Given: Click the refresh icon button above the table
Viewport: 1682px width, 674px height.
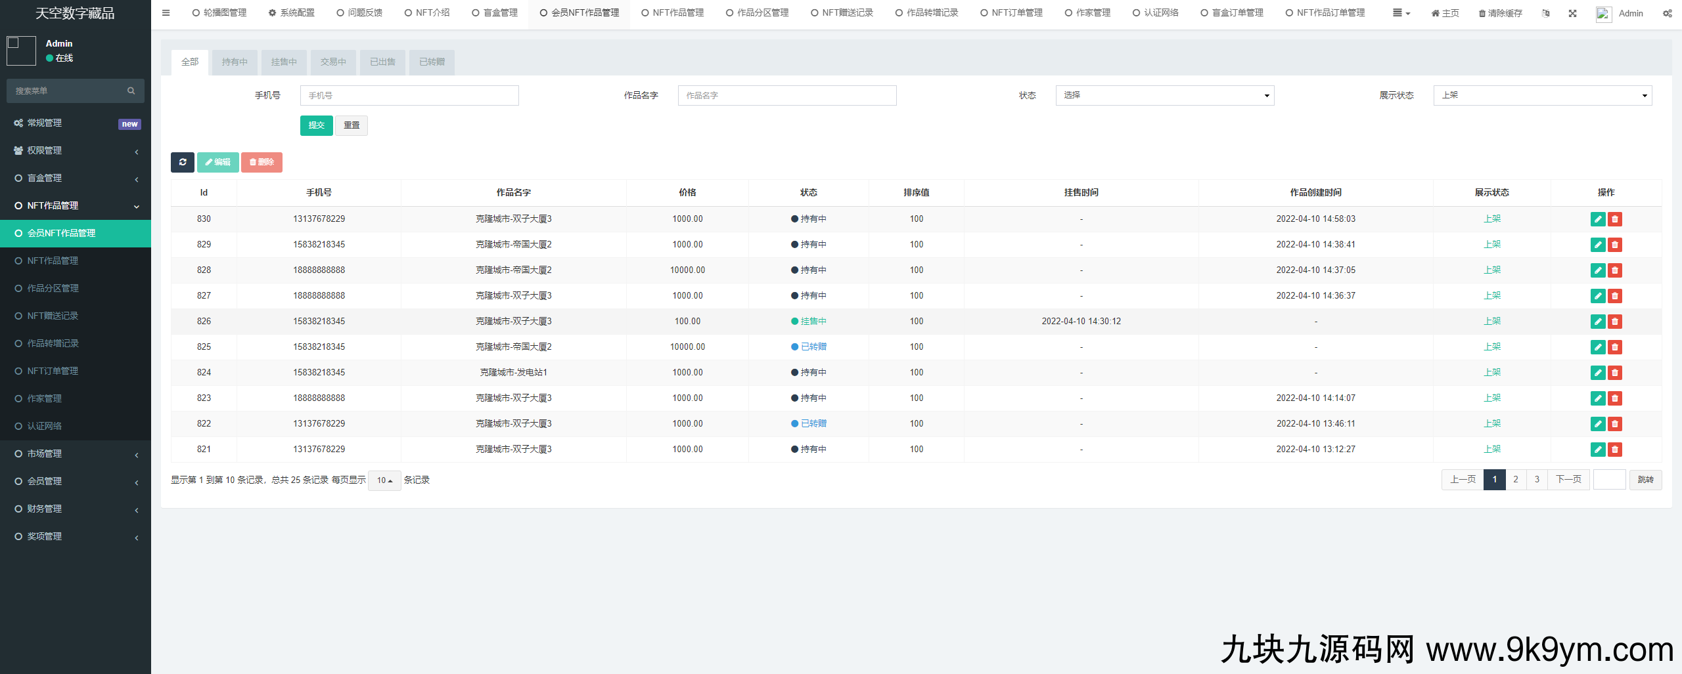Looking at the screenshot, I should pos(183,162).
